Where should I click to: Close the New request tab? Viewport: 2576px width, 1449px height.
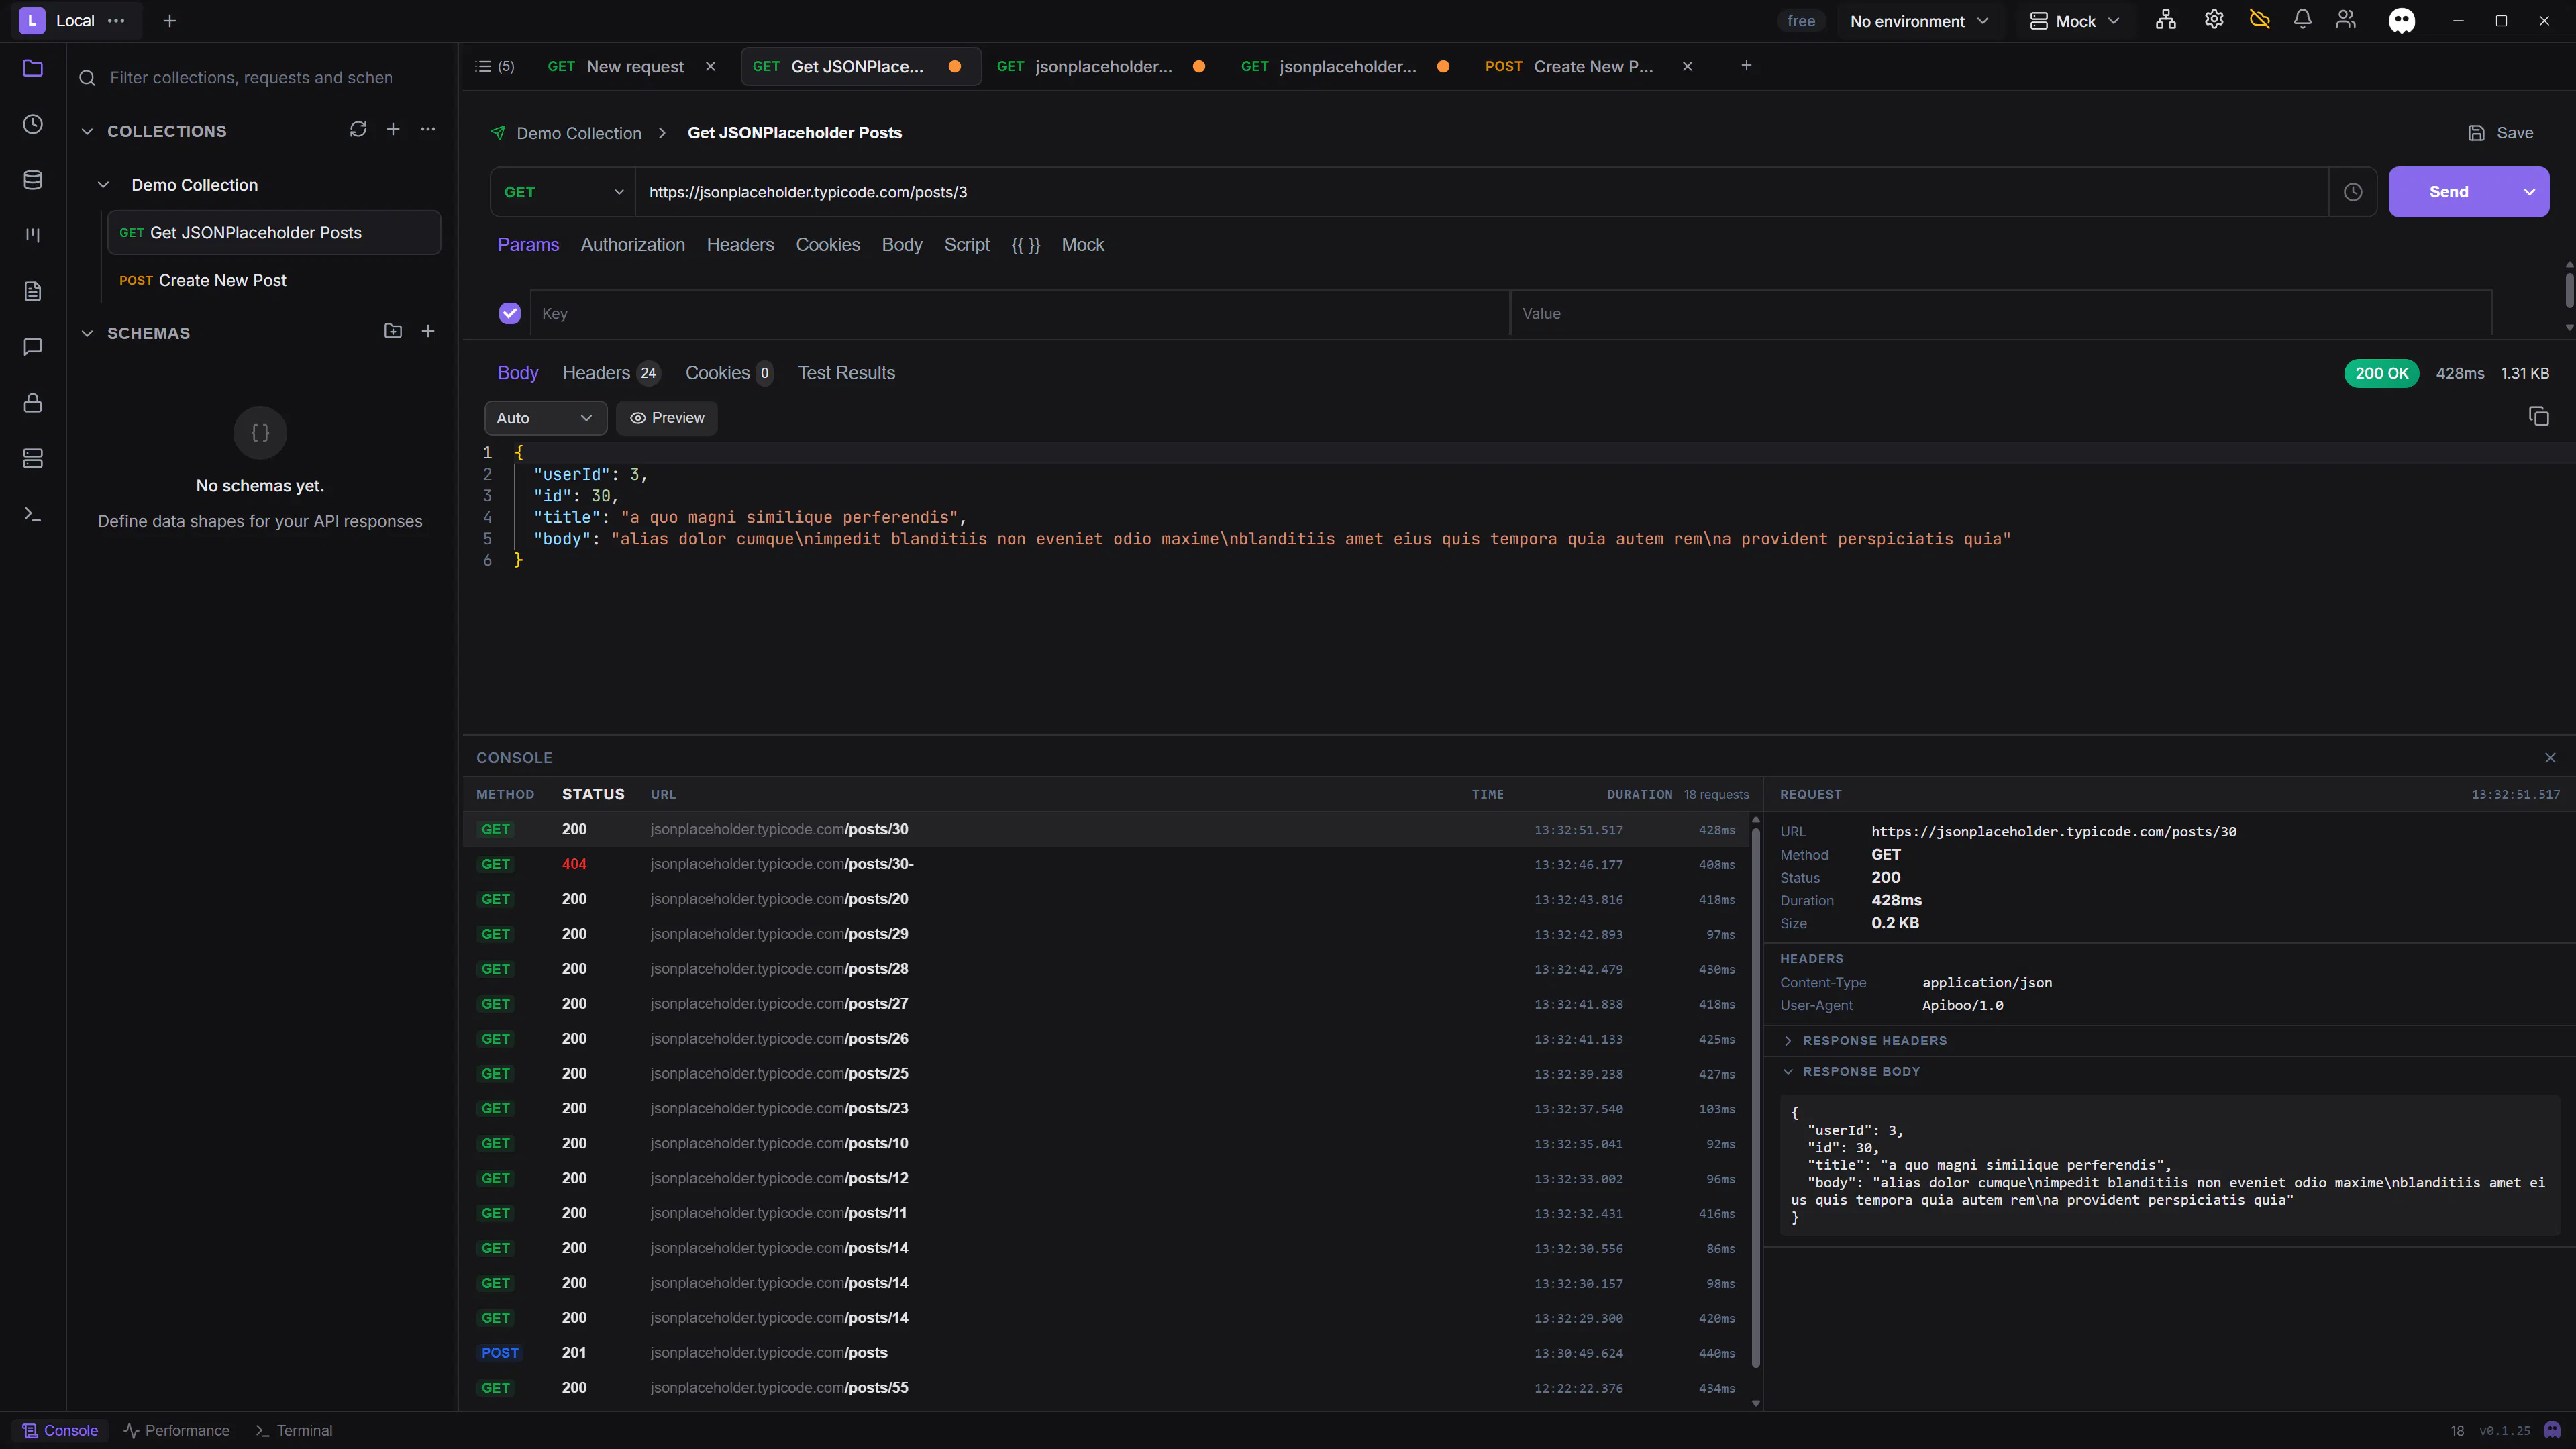click(x=711, y=67)
